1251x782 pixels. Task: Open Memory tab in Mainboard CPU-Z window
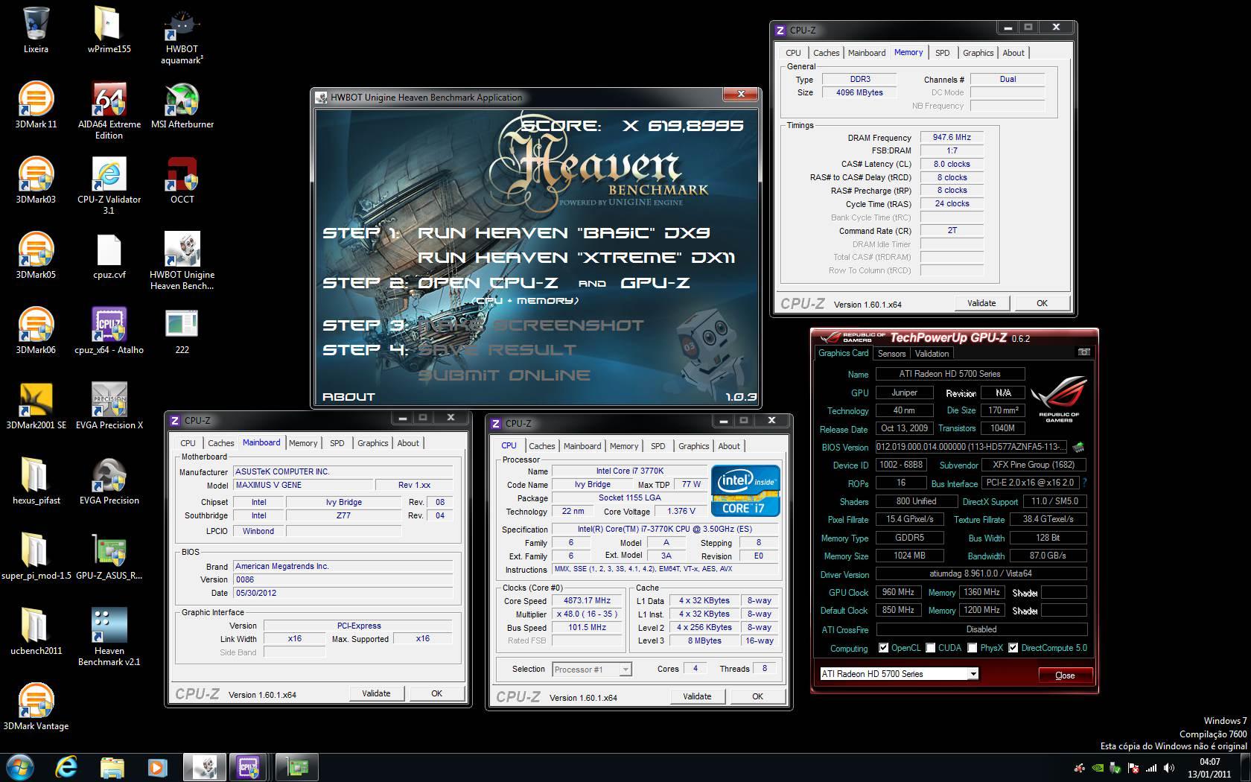pos(303,443)
